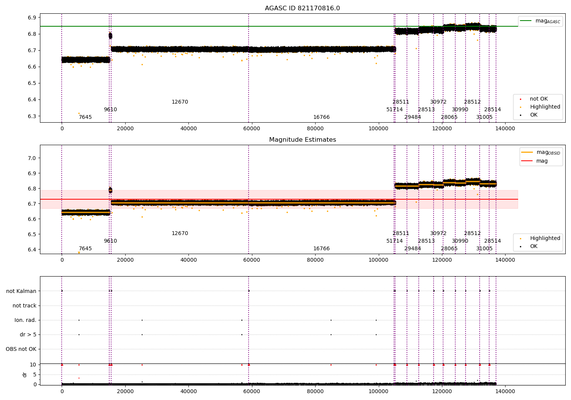Screen dimensions: 571x400
Task: Select "Highlighted" in the AGASC ID plot legend
Action: click(545, 107)
